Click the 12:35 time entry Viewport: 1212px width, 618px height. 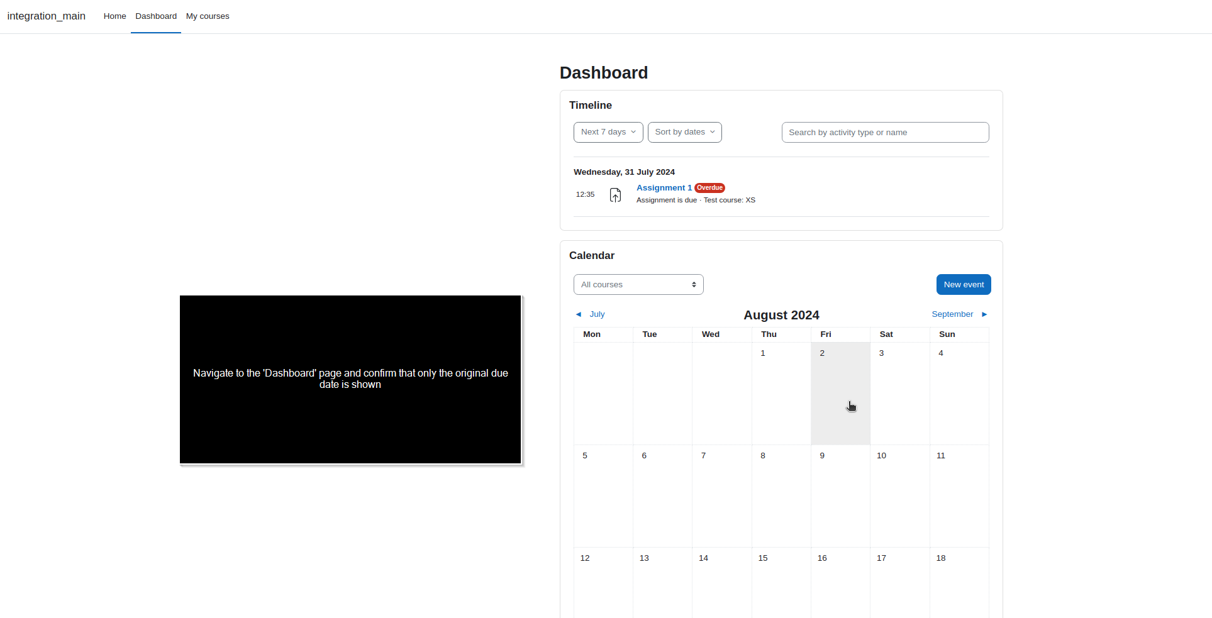coord(585,195)
